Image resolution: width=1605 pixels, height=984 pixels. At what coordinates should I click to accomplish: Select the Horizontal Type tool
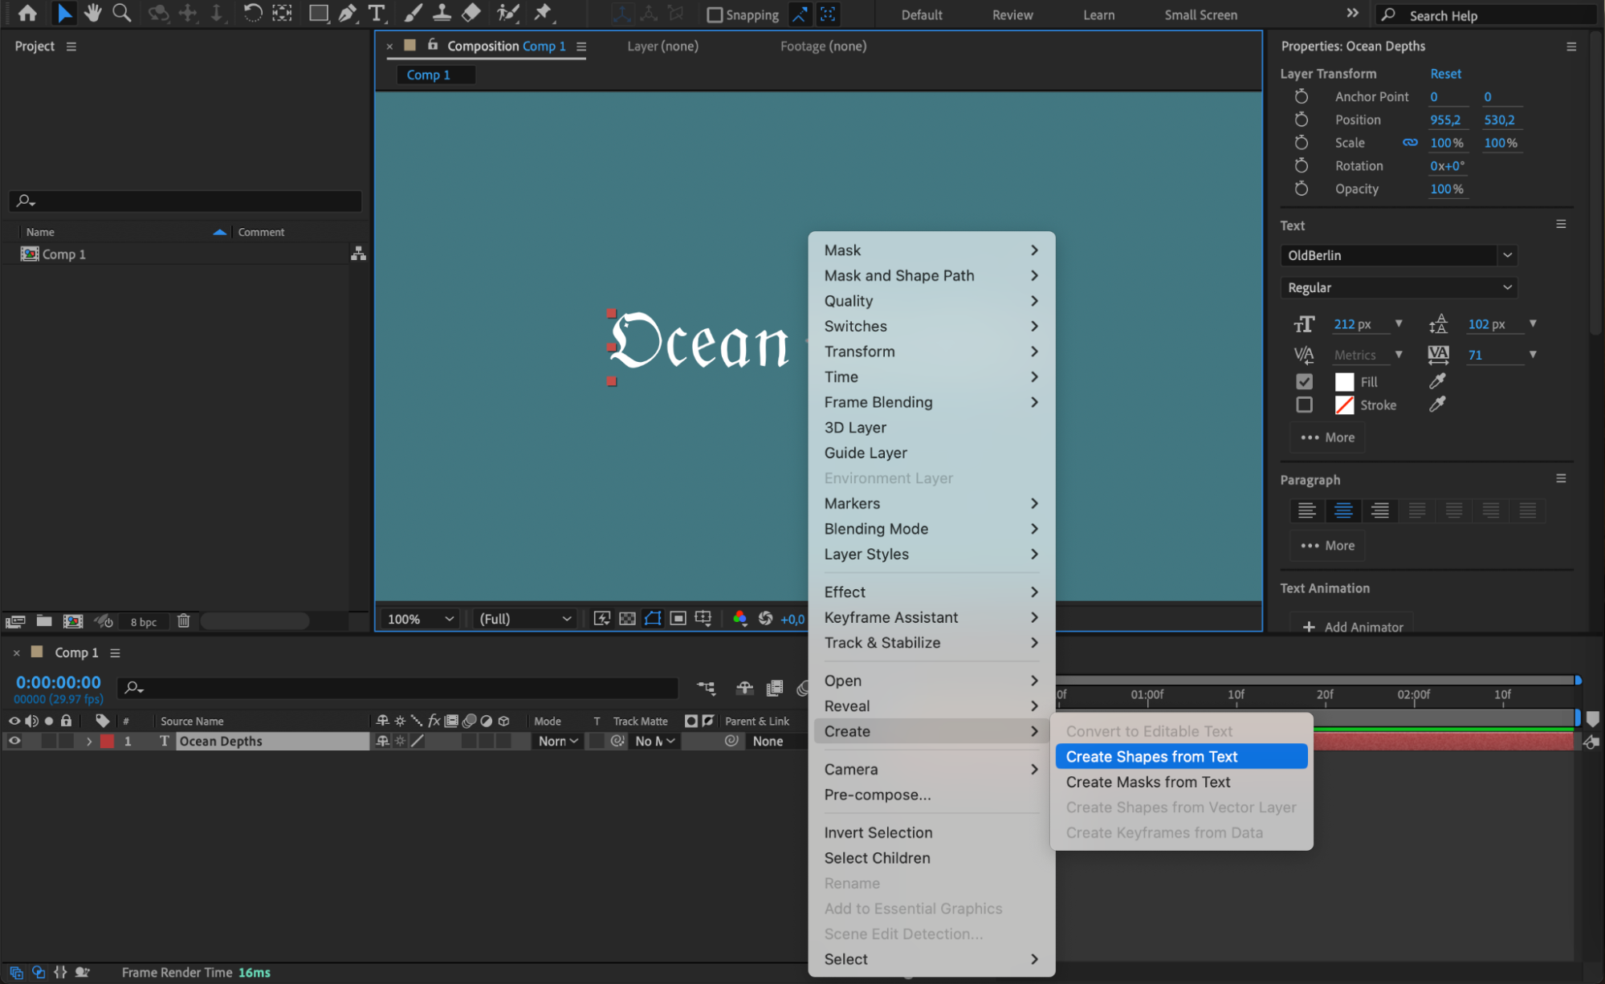tap(376, 13)
